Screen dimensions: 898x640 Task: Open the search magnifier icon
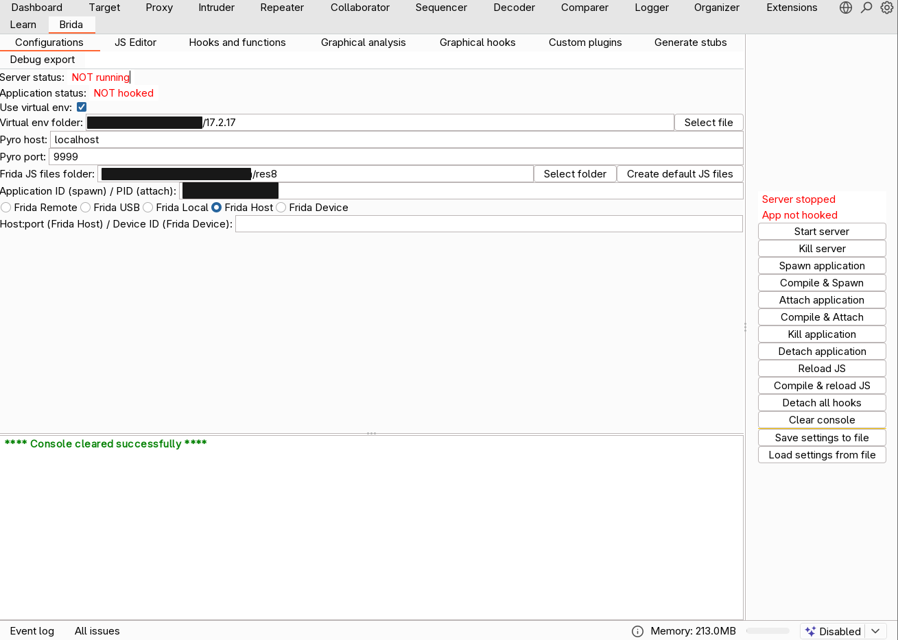tap(866, 8)
